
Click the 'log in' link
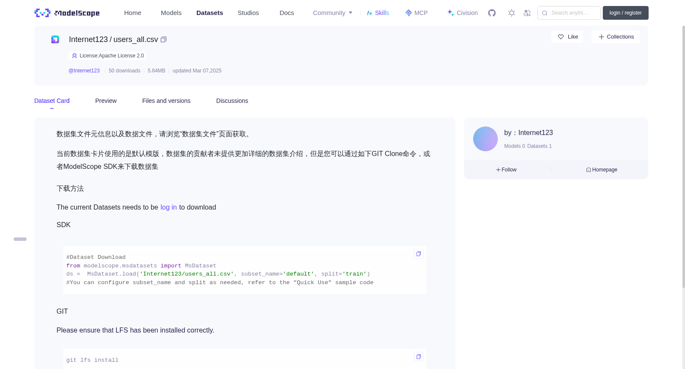pos(169,207)
